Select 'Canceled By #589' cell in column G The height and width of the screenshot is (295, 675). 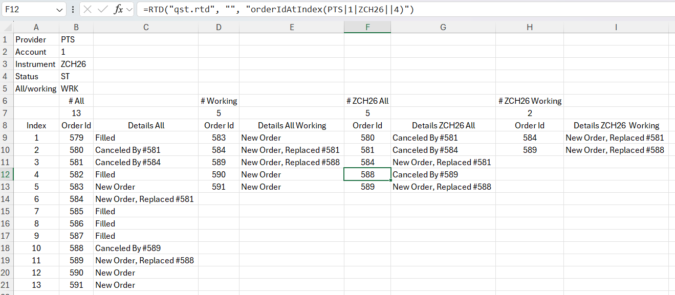click(443, 174)
